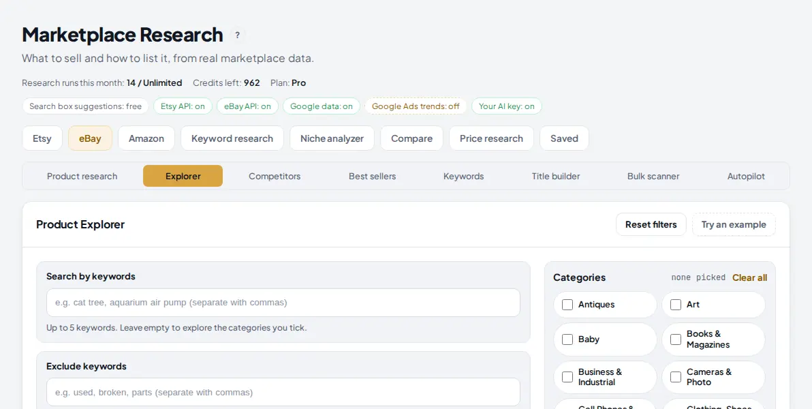Viewport: 812px width, 409px height.
Task: Click the Google Ads trends: off chip
Action: coord(416,106)
